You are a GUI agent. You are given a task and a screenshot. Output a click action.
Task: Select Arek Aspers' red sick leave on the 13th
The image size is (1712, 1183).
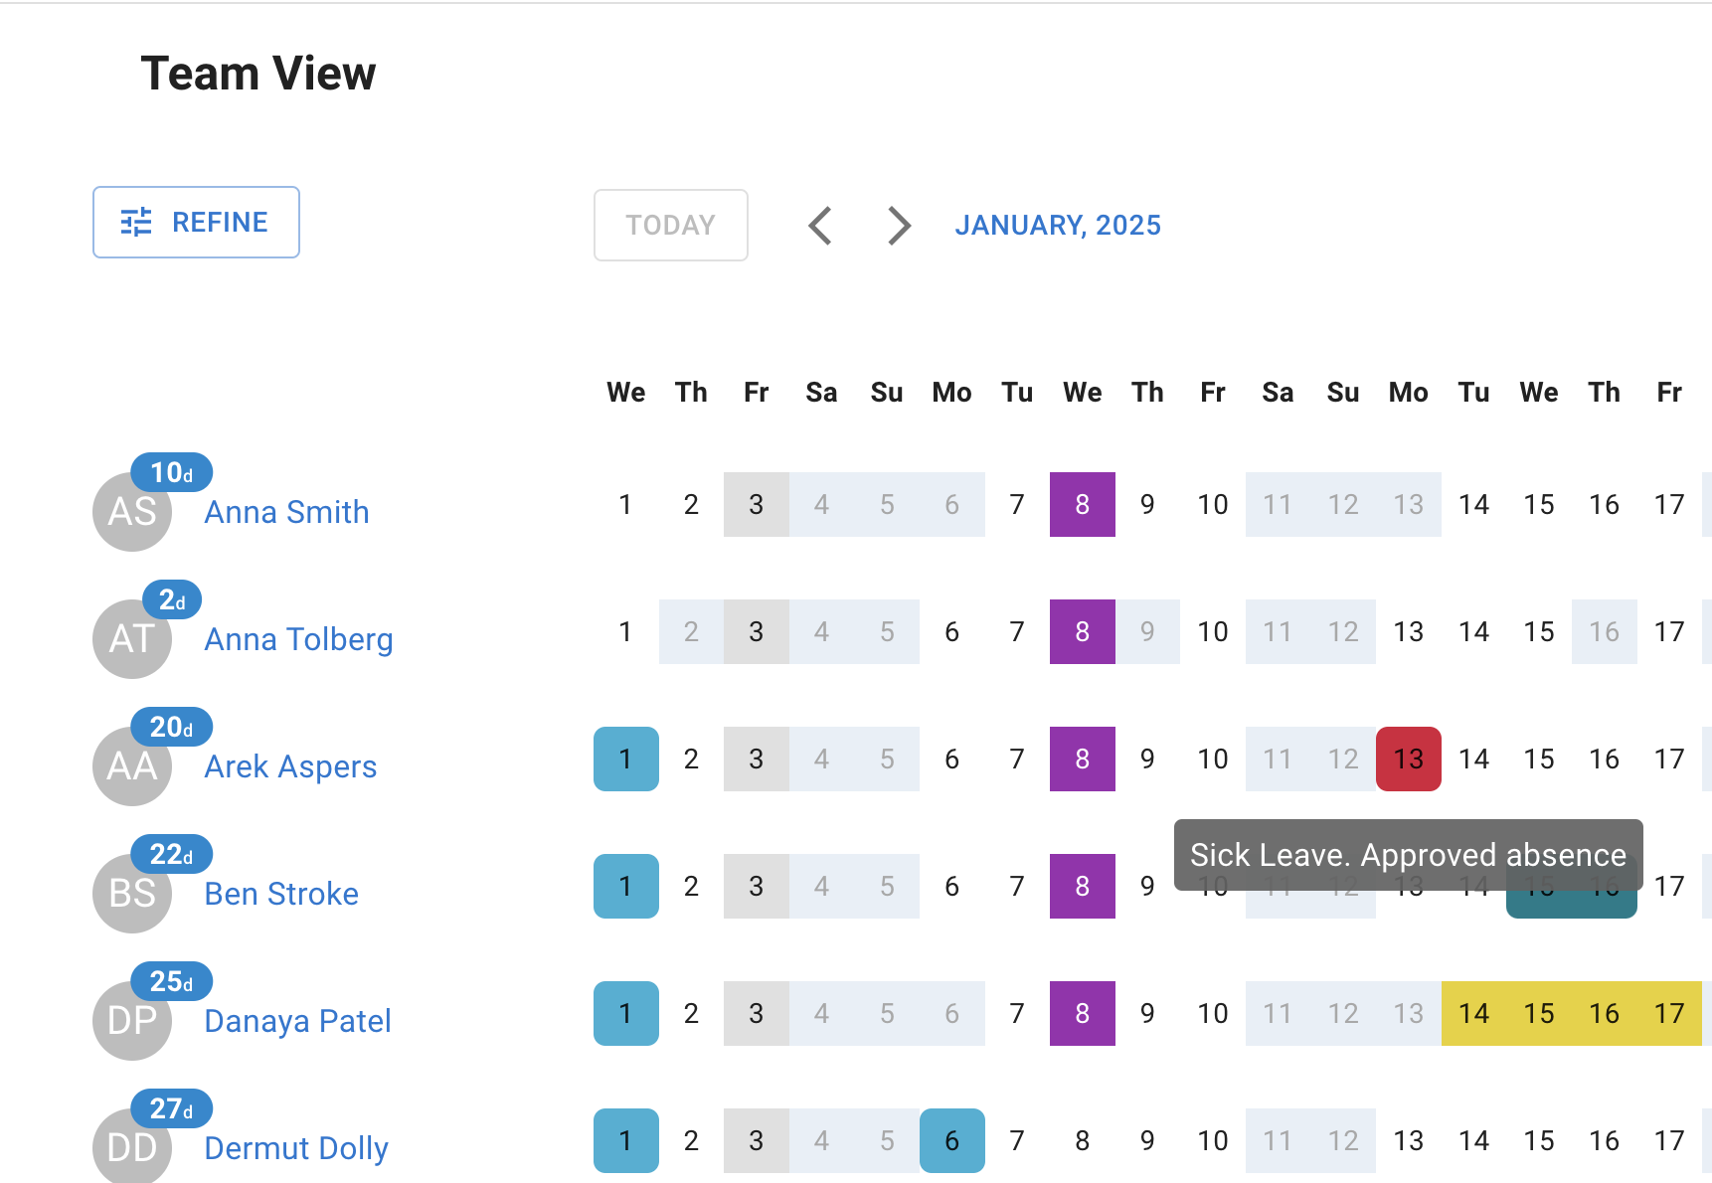coord(1408,759)
